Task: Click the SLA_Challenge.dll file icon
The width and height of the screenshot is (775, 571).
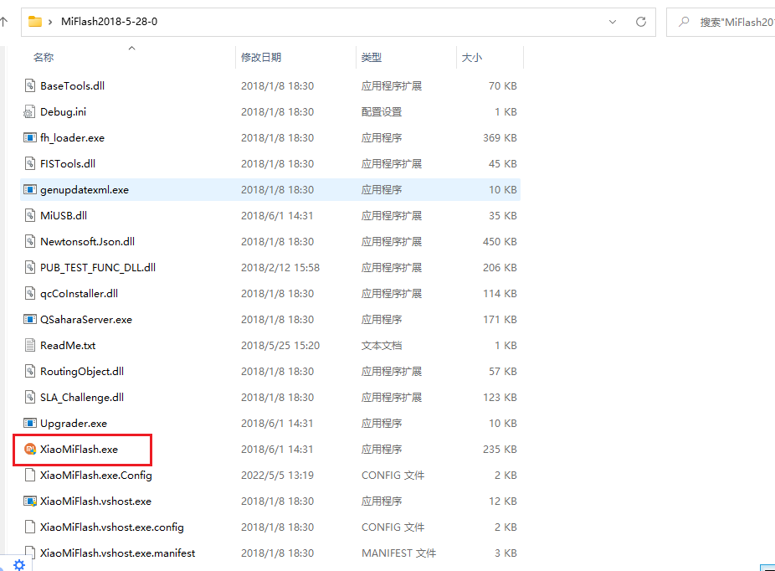Action: 30,397
